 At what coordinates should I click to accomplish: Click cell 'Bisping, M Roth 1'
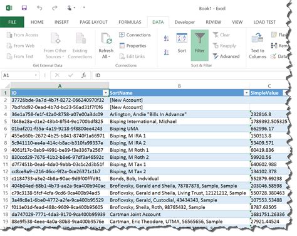point(179,150)
